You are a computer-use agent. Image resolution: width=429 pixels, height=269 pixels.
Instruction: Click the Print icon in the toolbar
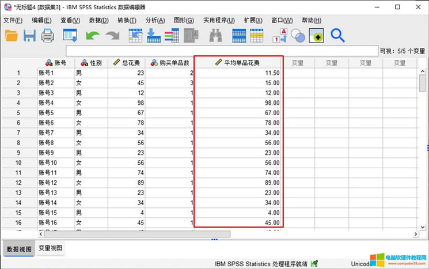[47, 36]
